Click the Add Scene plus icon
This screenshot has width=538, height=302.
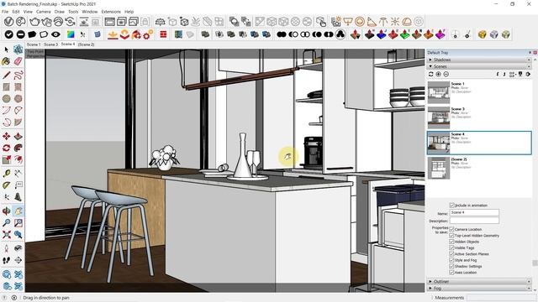439,75
